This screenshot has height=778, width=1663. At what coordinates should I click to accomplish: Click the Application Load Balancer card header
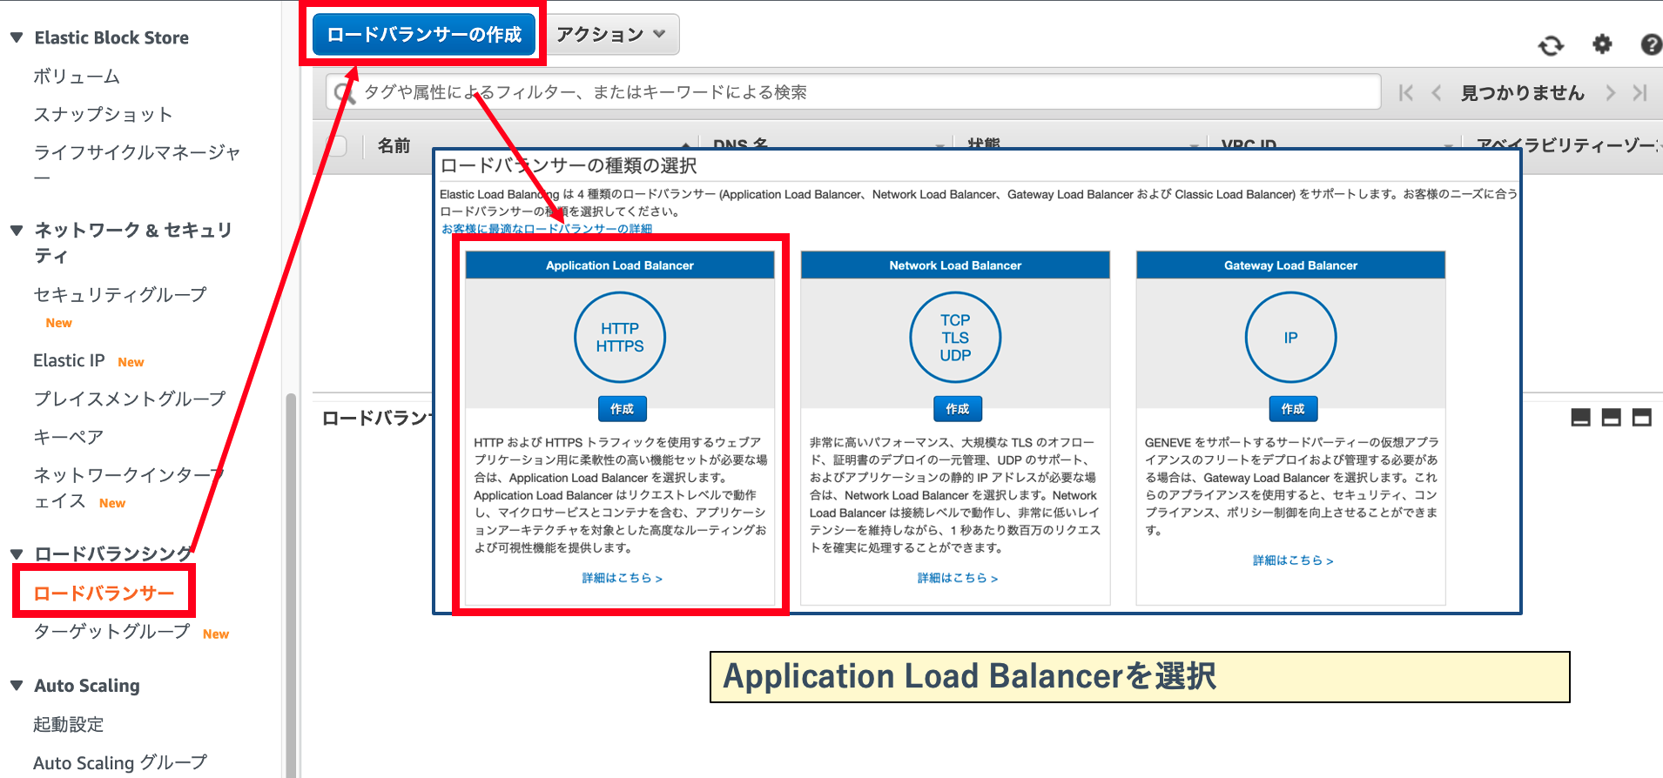point(620,265)
